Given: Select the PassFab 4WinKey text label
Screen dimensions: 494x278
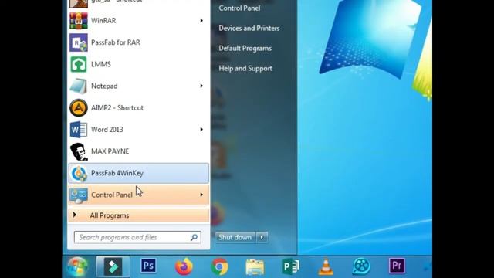Looking at the screenshot, I should (117, 173).
